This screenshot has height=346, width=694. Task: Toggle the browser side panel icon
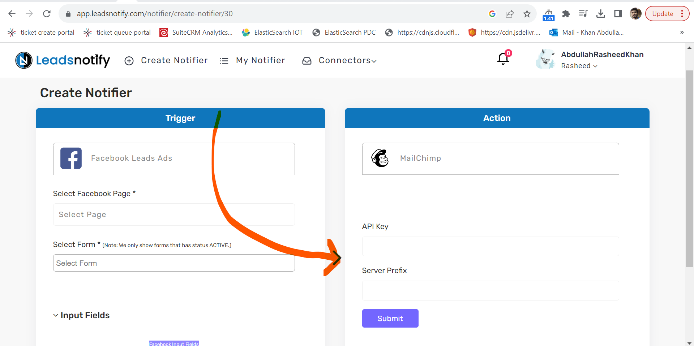click(x=618, y=14)
